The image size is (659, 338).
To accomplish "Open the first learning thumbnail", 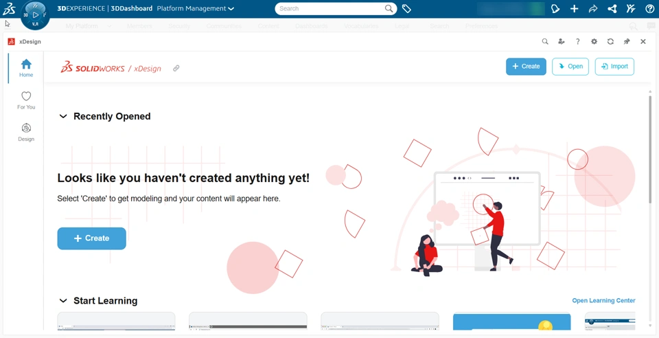I will (116, 322).
